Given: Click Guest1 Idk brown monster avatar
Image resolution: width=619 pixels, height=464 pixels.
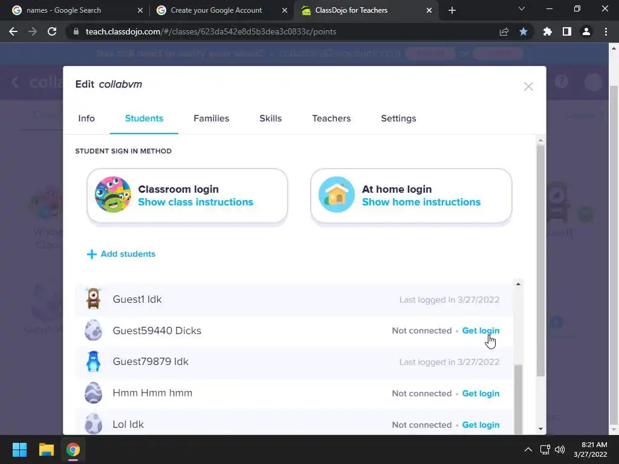Looking at the screenshot, I should coord(93,298).
